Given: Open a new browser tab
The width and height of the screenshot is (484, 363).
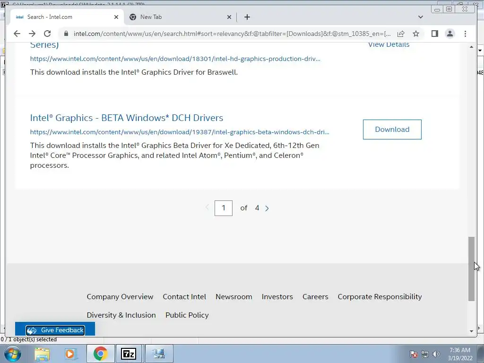Looking at the screenshot, I should click(x=247, y=17).
